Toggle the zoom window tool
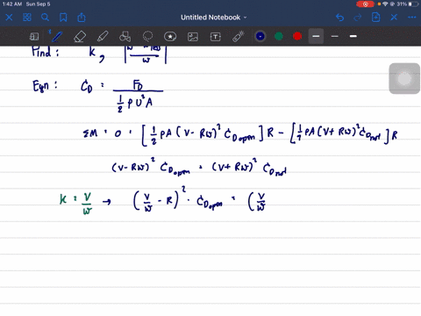The height and width of the screenshot is (316, 421). tap(34, 37)
